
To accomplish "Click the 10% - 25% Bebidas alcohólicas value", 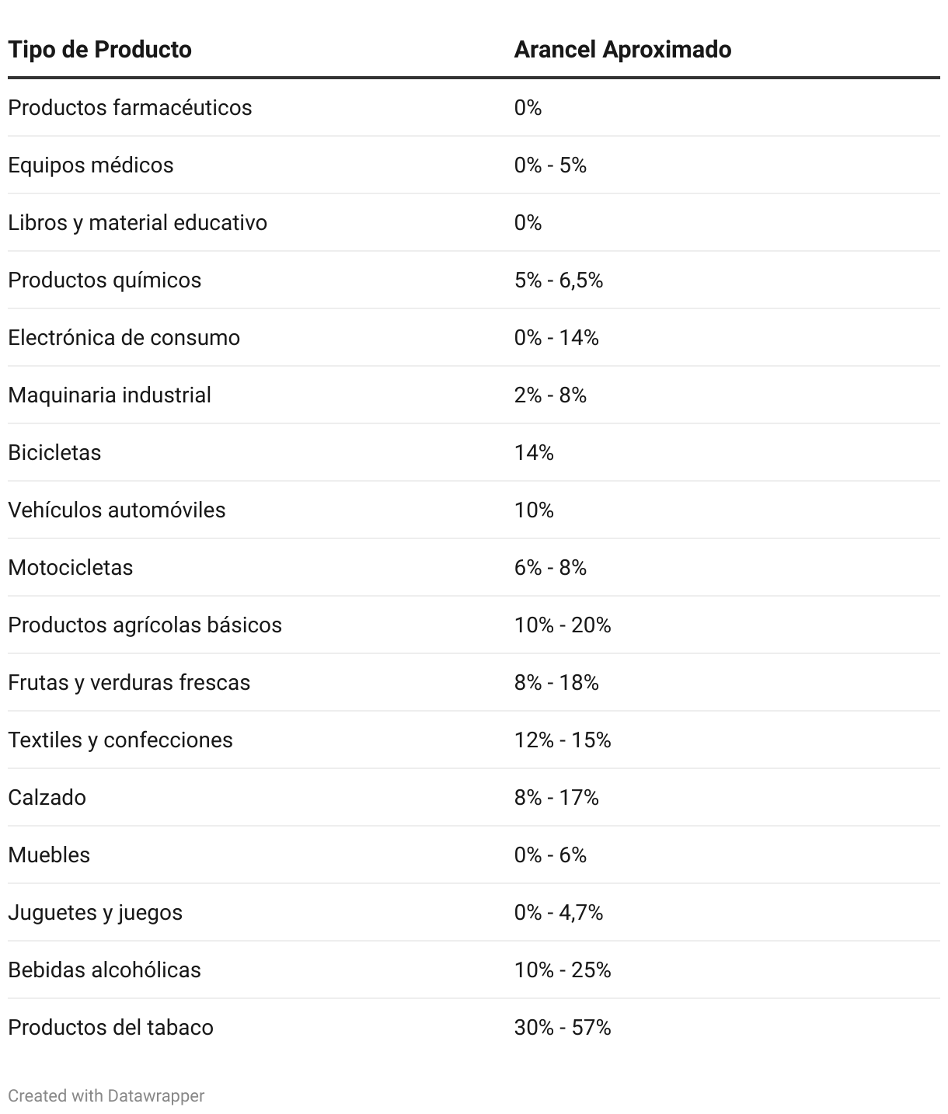I will coord(563,970).
